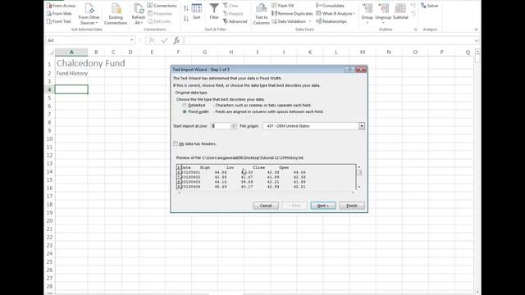This screenshot has height=295, width=525.
Task: Open Solver in Analysis group
Action: (430, 6)
